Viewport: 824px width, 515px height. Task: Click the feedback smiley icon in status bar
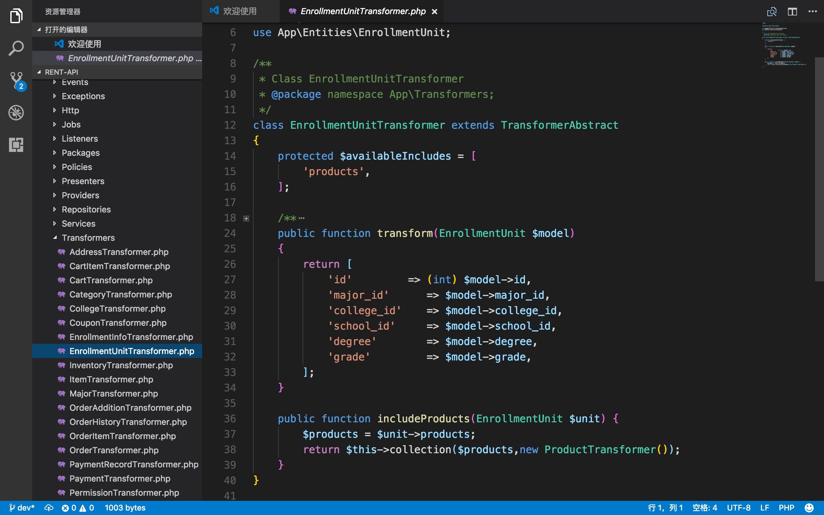pyautogui.click(x=809, y=508)
